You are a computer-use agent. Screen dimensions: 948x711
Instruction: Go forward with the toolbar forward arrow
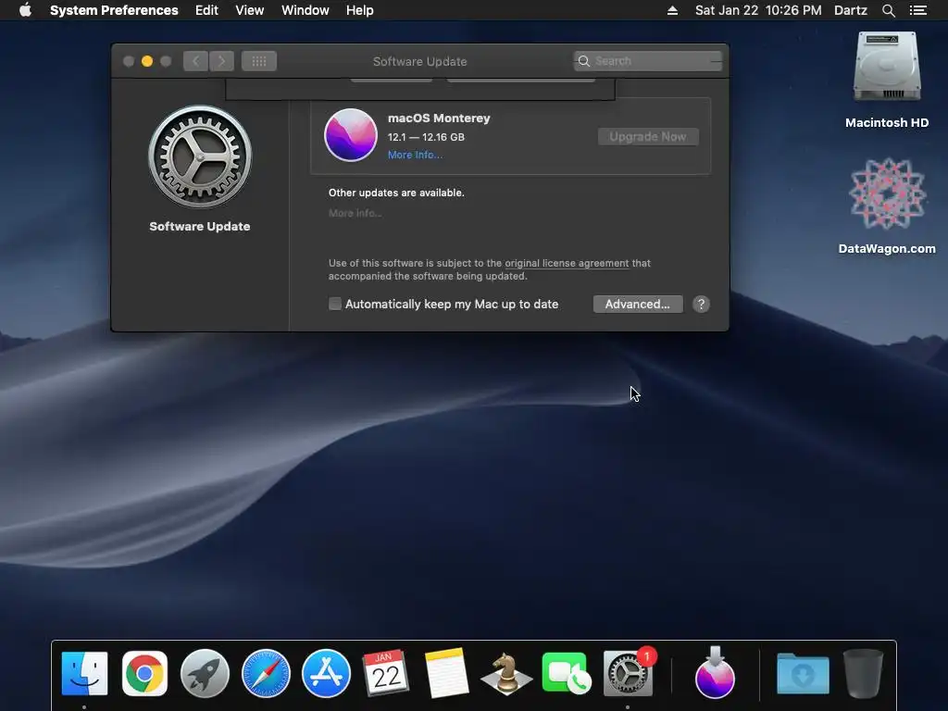pyautogui.click(x=222, y=61)
